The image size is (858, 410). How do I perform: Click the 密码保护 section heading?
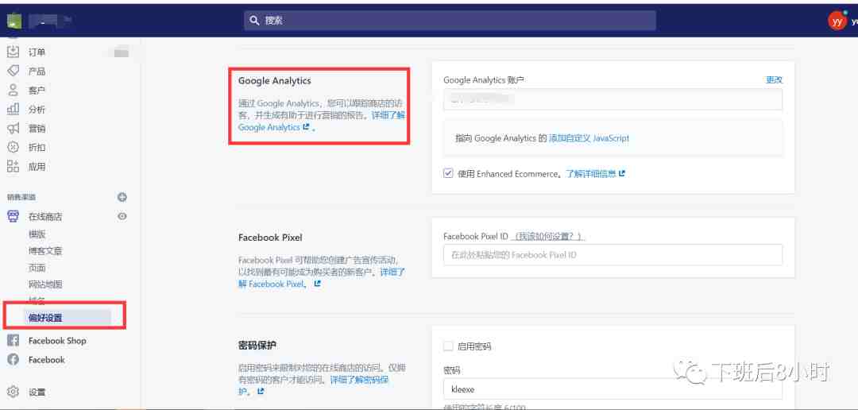[257, 346]
